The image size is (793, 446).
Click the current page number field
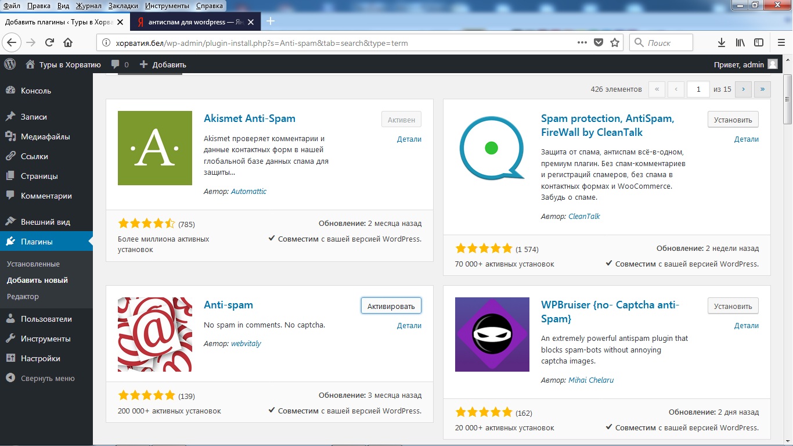[698, 89]
